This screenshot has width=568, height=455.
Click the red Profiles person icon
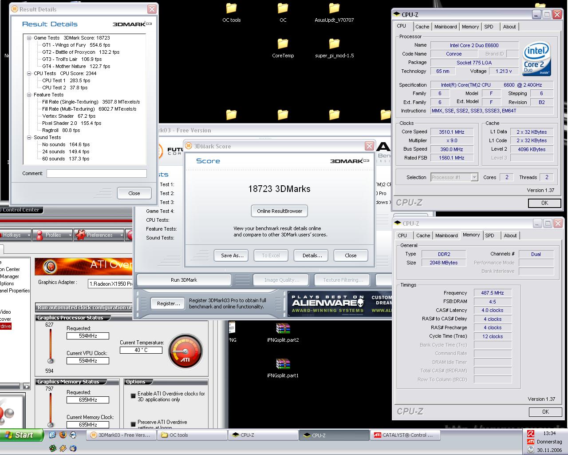click(39, 235)
